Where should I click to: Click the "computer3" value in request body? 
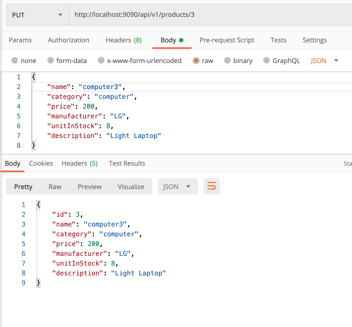tap(100, 87)
